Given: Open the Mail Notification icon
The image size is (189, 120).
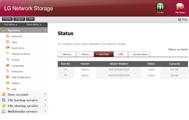Looking at the screenshot, I should pyautogui.click(x=8, y=77).
